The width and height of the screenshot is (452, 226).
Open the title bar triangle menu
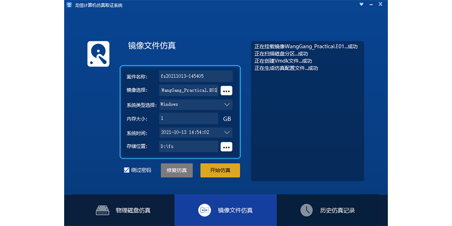click(361, 5)
